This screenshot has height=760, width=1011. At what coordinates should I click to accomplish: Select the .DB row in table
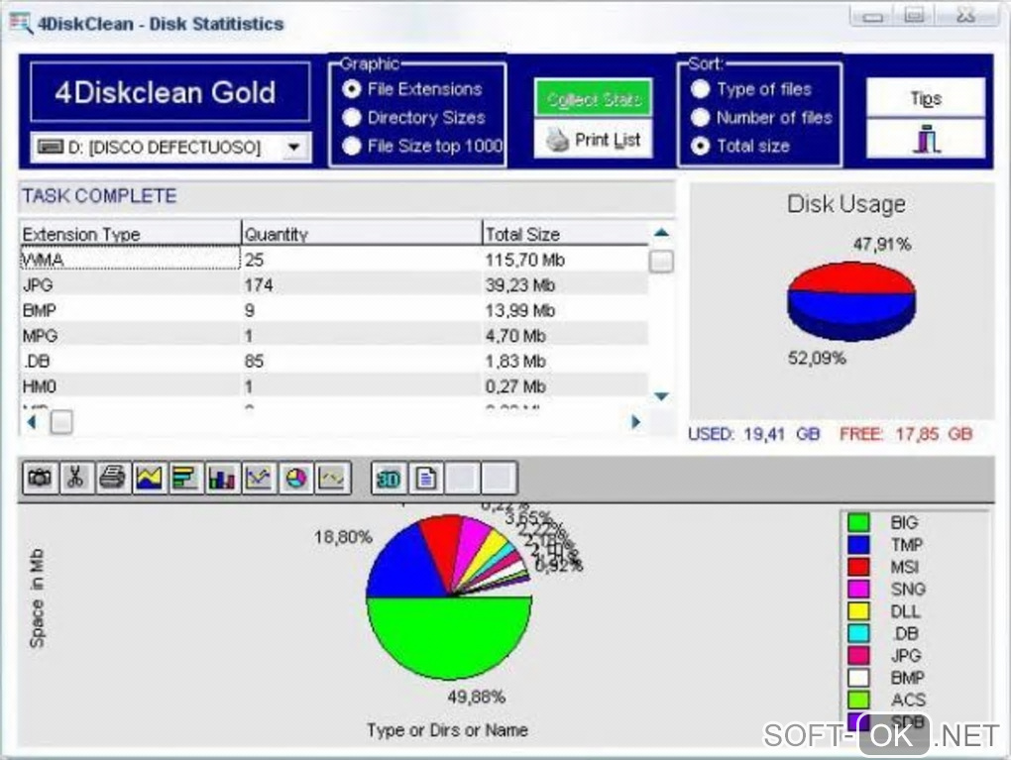point(334,361)
